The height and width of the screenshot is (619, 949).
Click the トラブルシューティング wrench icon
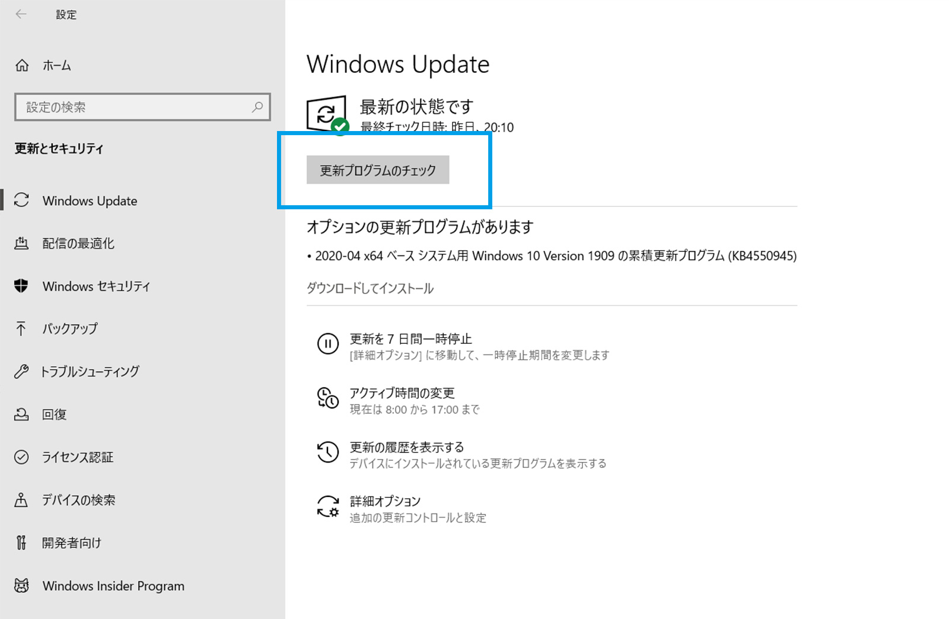(21, 371)
